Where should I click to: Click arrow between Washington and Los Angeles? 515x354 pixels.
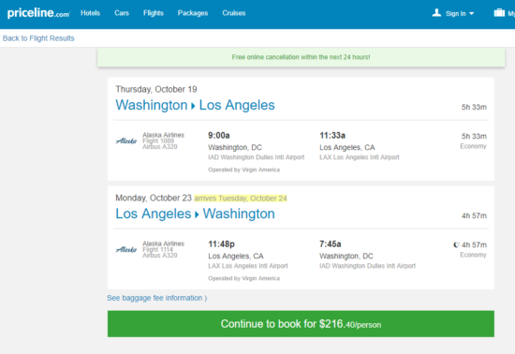(193, 106)
